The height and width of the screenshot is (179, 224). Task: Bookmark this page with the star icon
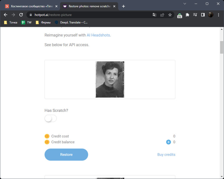tap(170, 15)
